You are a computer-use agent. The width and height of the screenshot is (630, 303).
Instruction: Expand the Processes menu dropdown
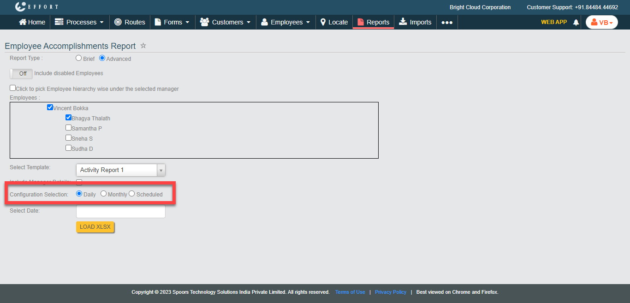(x=76, y=22)
